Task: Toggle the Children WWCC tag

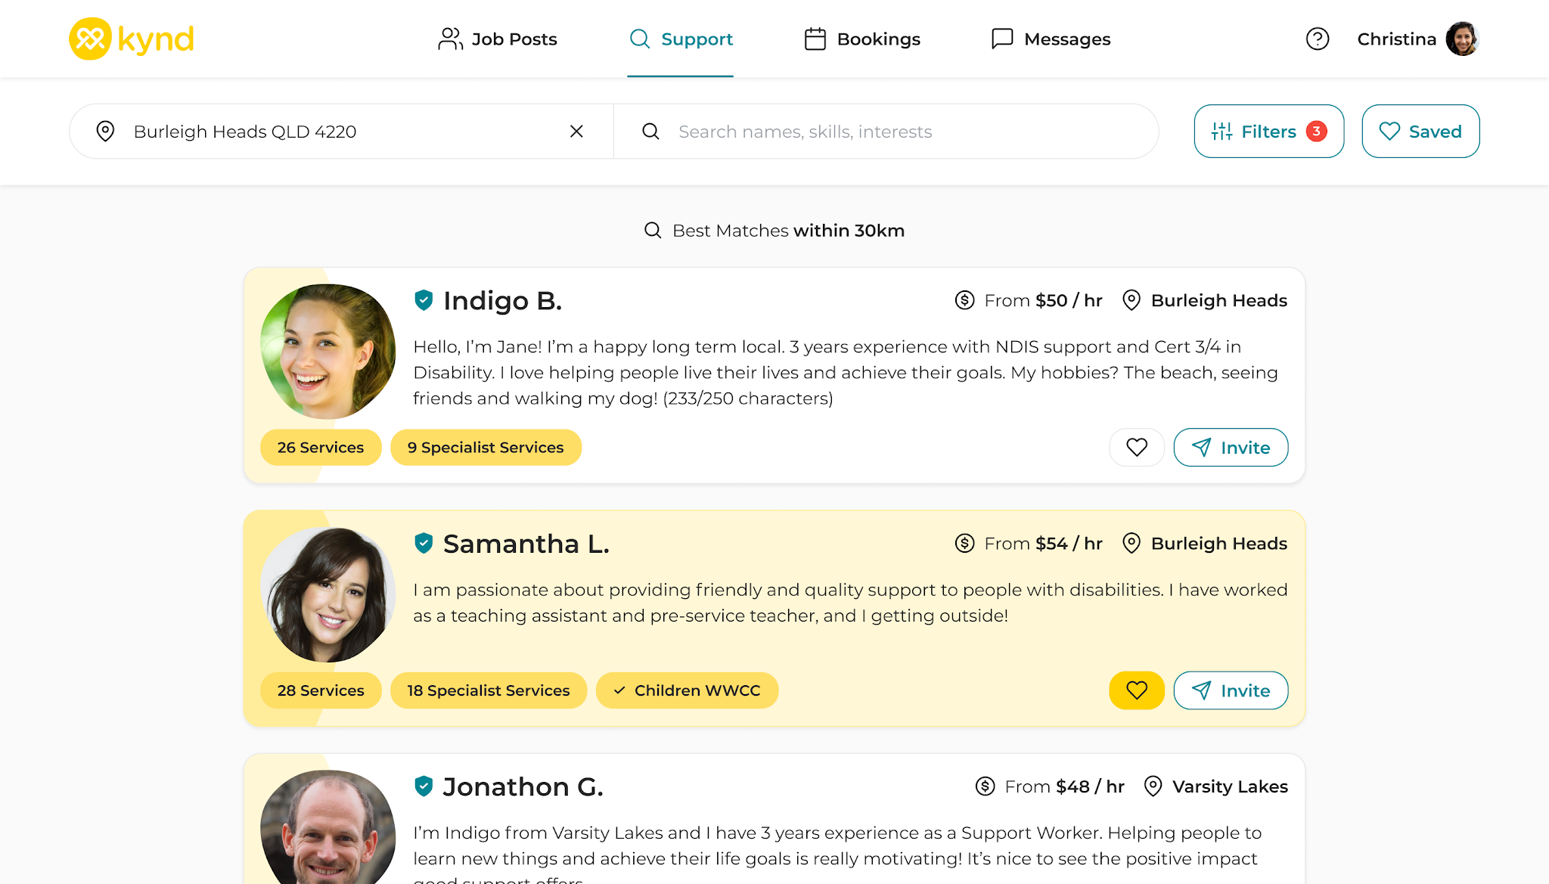Action: (687, 690)
